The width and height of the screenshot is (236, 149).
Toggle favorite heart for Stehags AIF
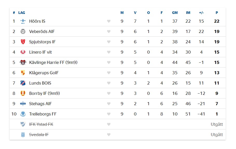[x=109, y=104]
